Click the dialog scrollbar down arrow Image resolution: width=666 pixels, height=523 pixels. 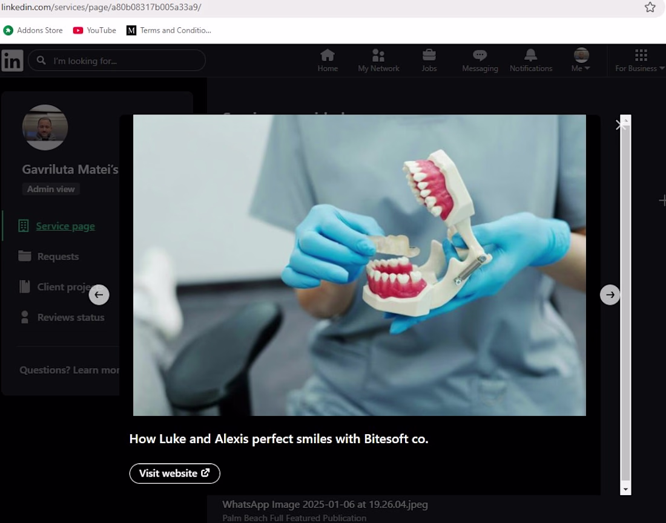(x=625, y=490)
